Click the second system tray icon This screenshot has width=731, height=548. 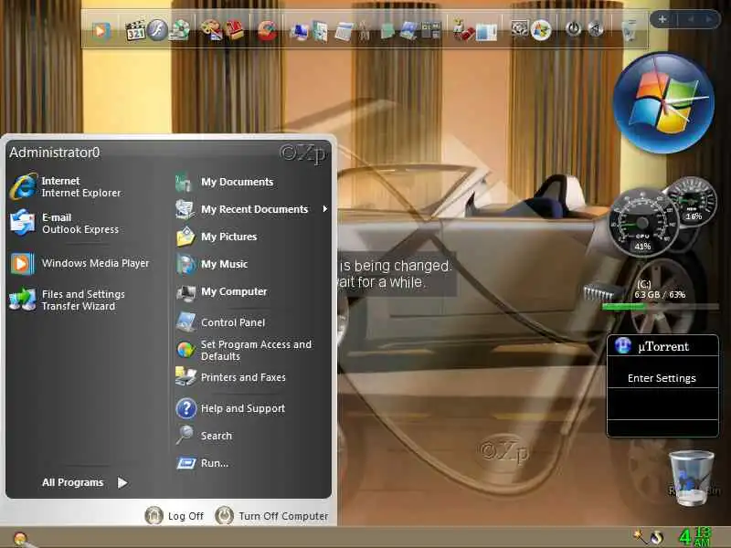[657, 537]
